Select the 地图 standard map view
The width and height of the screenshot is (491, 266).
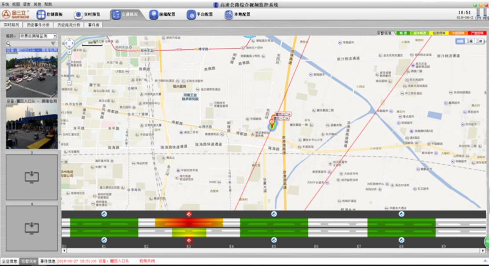(x=460, y=41)
